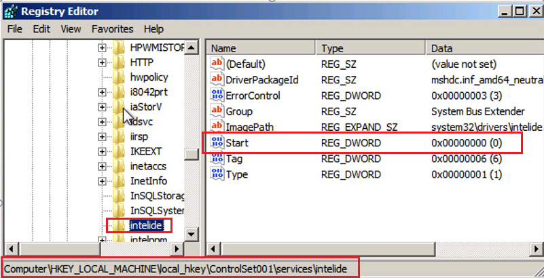
Task: Select the intelide folder icon
Action: (x=118, y=226)
